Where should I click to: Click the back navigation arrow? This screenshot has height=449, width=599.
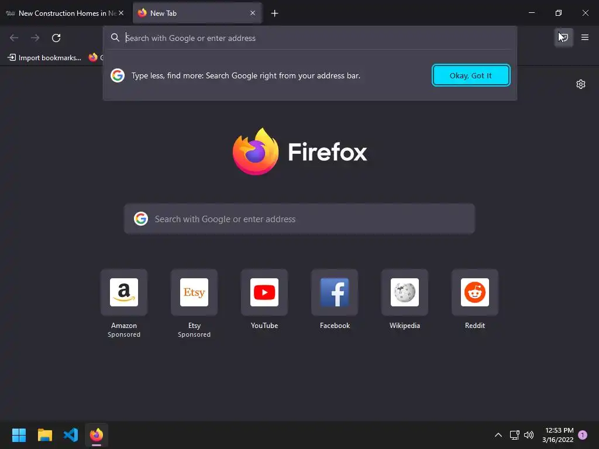click(14, 38)
